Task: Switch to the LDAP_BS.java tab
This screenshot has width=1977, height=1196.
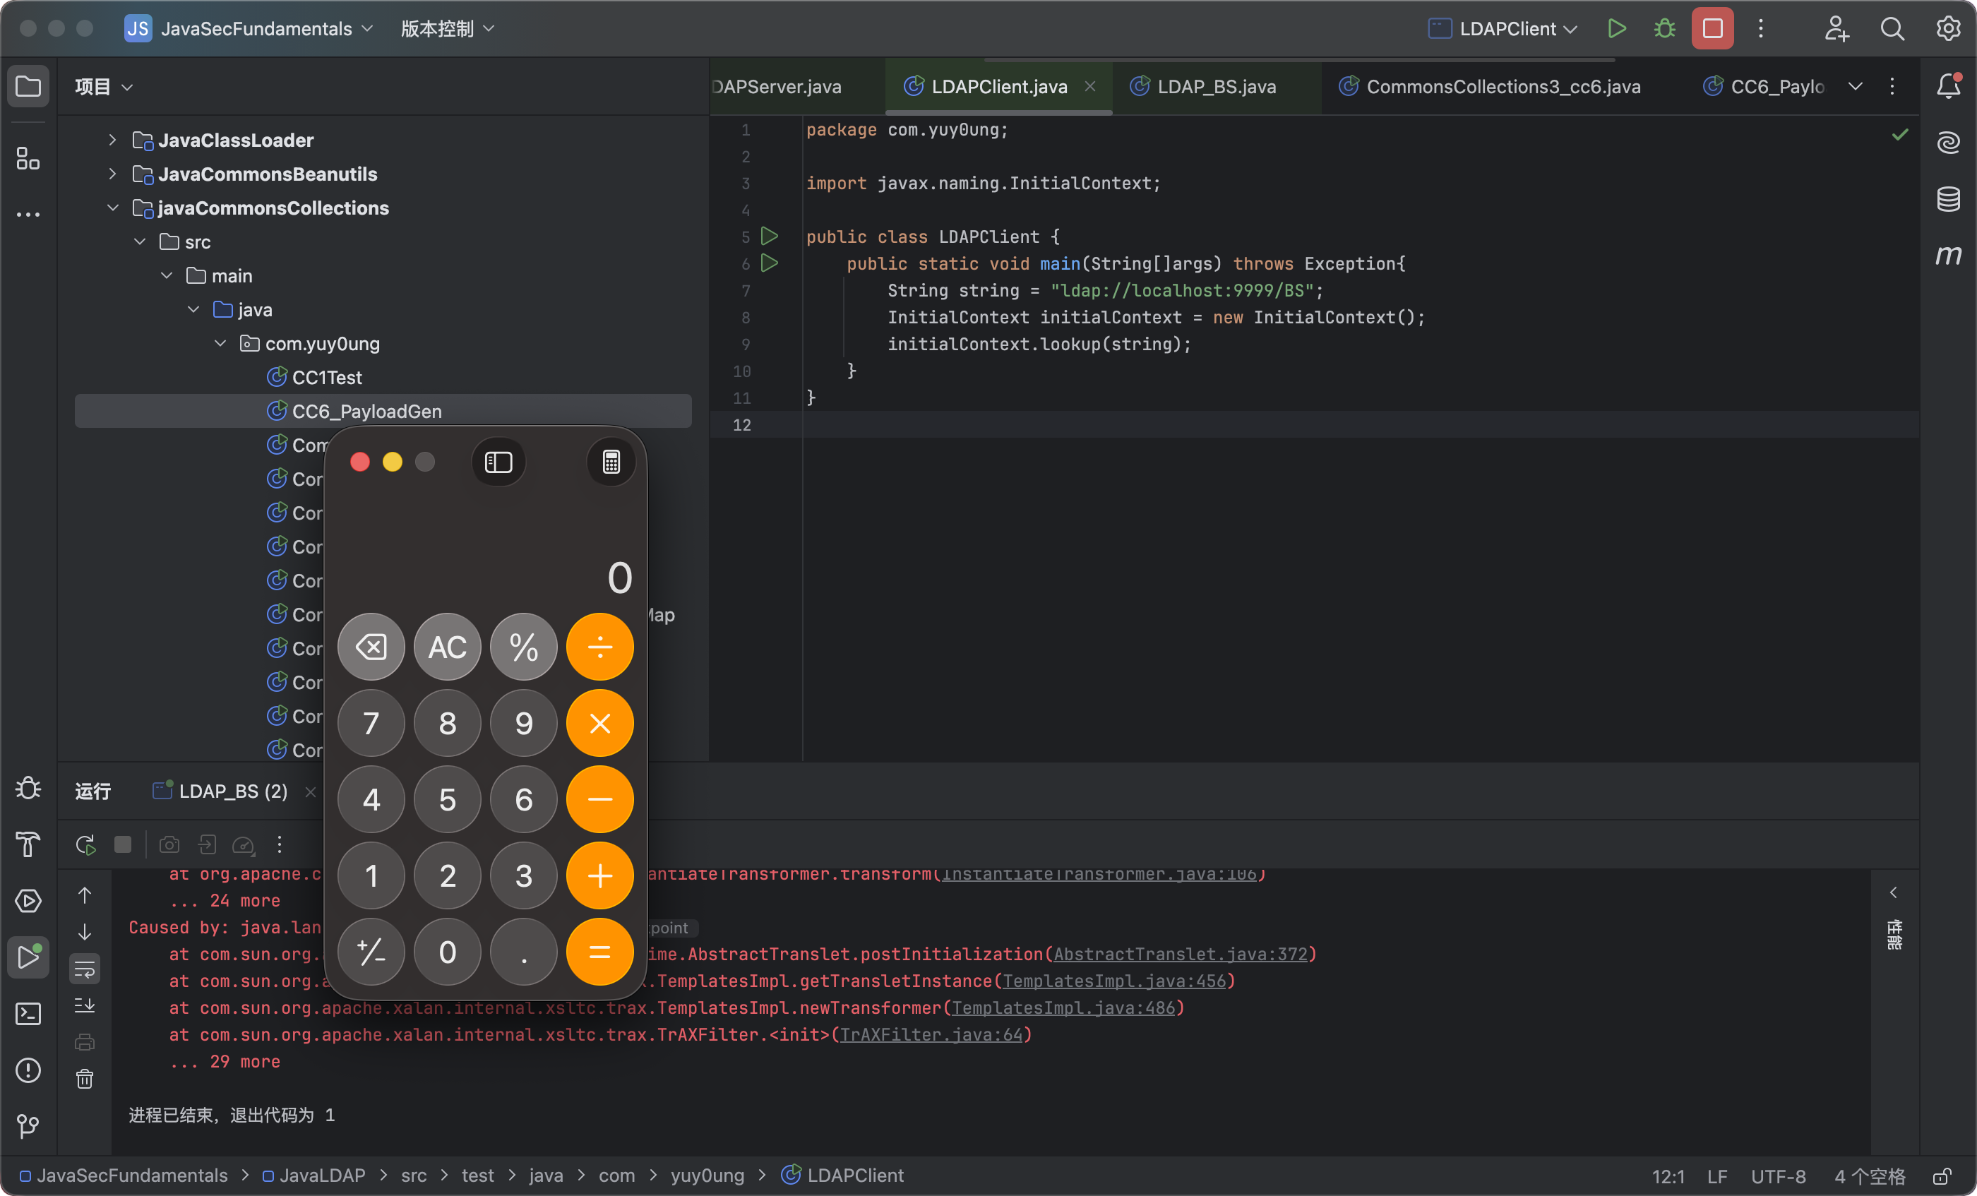Action: click(1216, 87)
